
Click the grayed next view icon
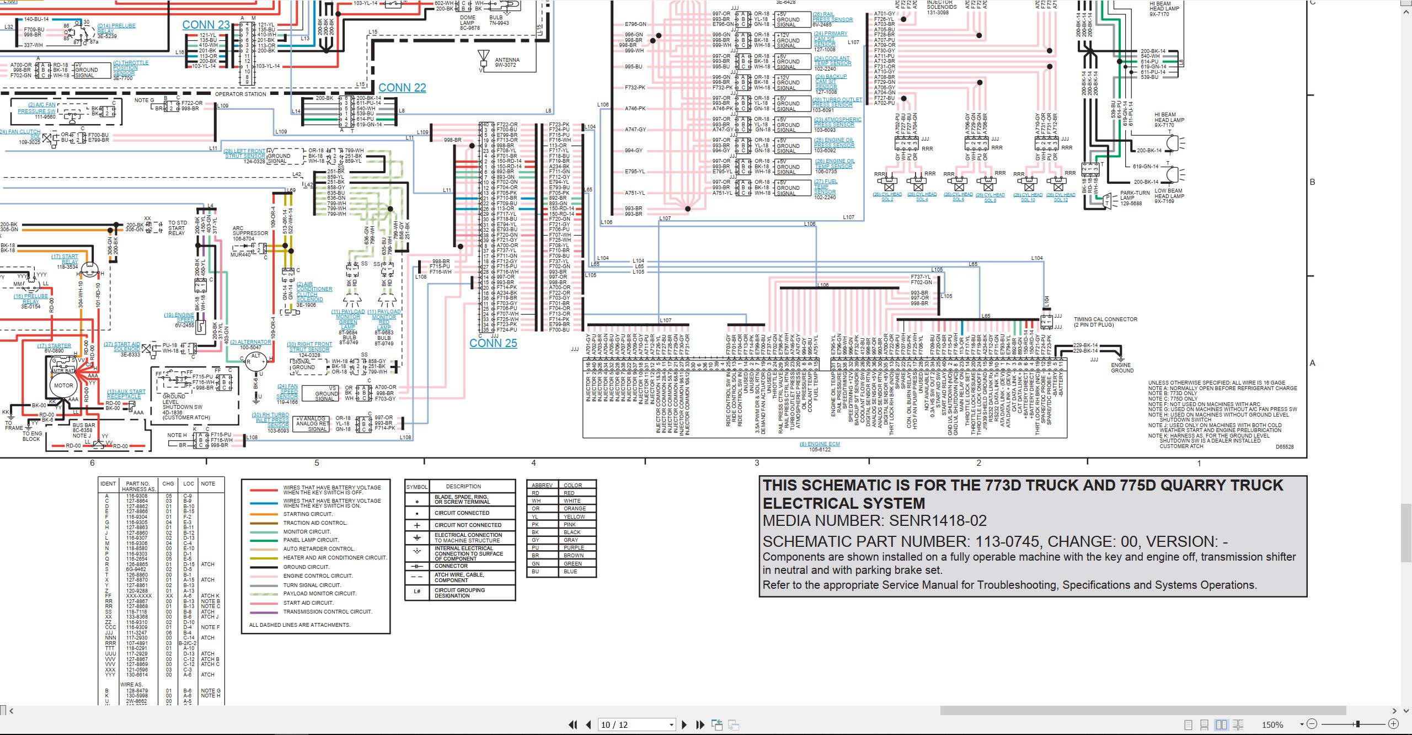click(734, 725)
